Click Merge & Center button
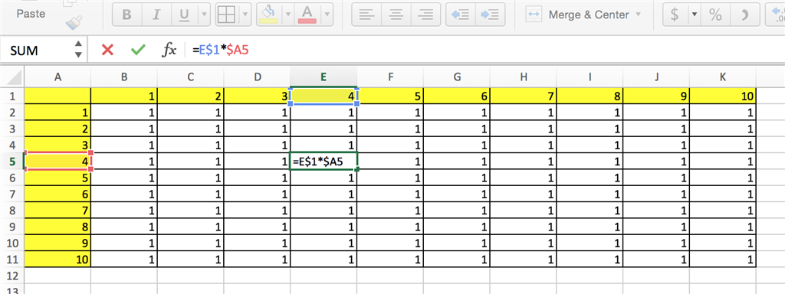This screenshot has height=294, width=785. 583,15
